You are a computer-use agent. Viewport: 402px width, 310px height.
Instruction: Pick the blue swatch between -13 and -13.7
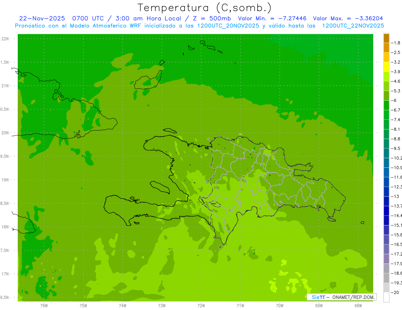click(x=386, y=201)
